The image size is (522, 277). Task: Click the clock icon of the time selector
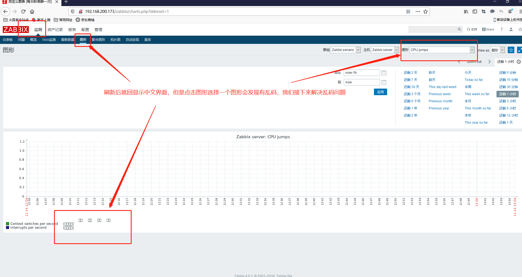pyautogui.click(x=519, y=62)
